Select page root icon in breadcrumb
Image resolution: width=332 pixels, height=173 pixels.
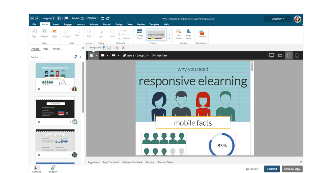(92, 55)
